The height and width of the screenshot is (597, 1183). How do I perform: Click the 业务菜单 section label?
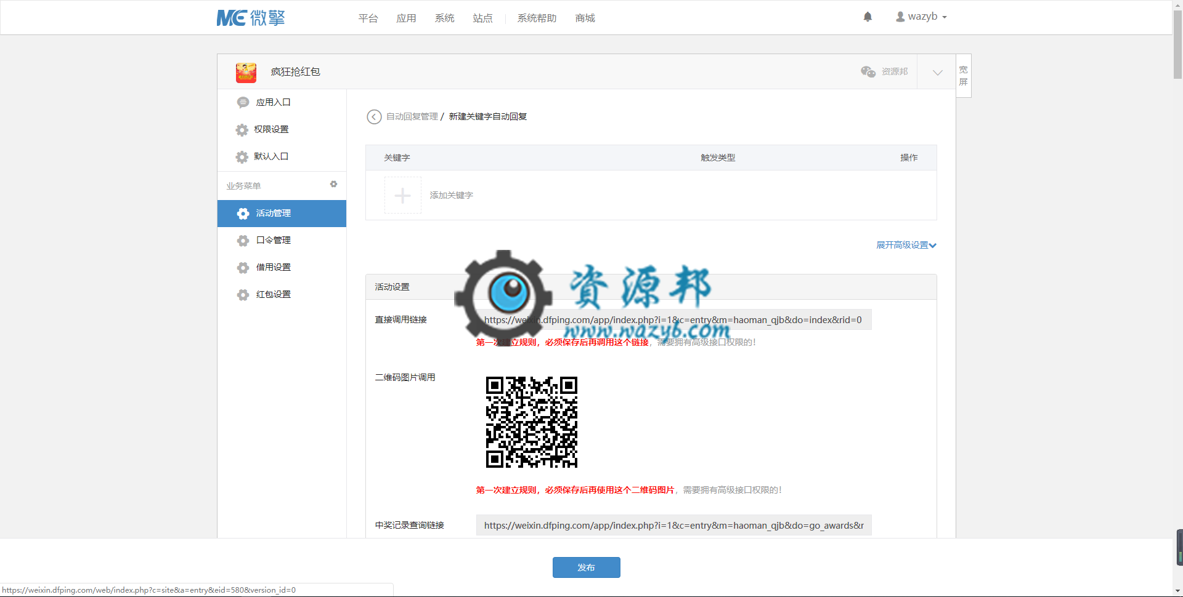[243, 186]
